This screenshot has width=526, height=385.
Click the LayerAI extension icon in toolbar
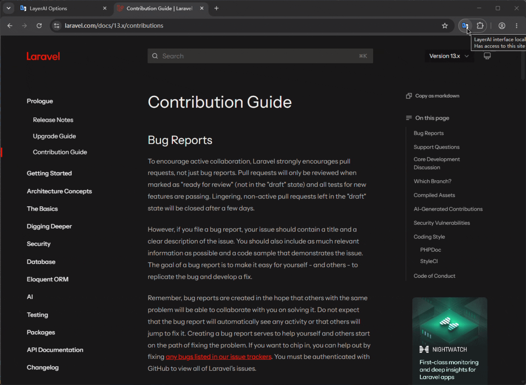click(465, 26)
